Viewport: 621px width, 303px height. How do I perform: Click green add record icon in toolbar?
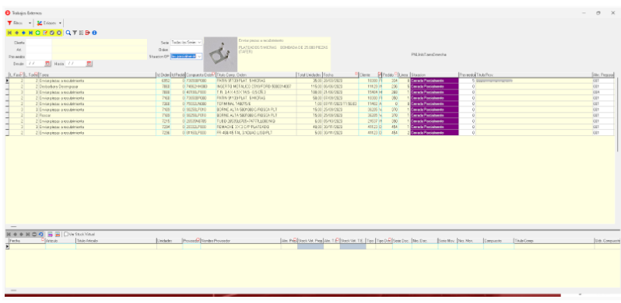37,33
